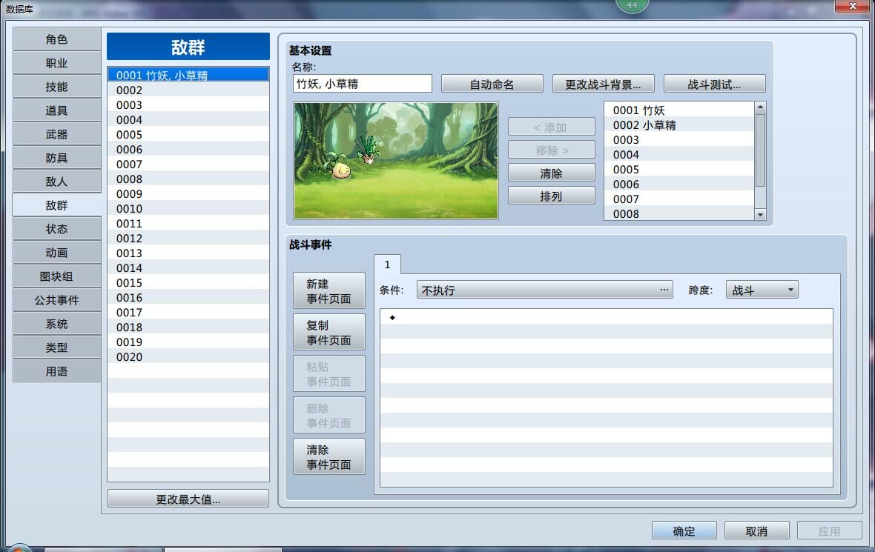This screenshot has height=552, width=875.
Task: Select the 技能 tab
Action: pos(56,87)
